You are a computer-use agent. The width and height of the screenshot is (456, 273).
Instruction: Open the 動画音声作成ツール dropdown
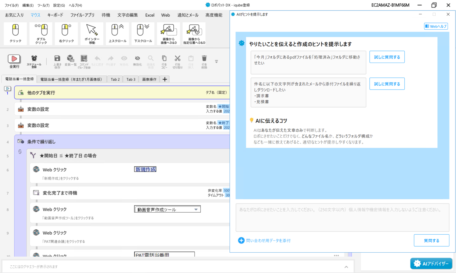click(195, 209)
